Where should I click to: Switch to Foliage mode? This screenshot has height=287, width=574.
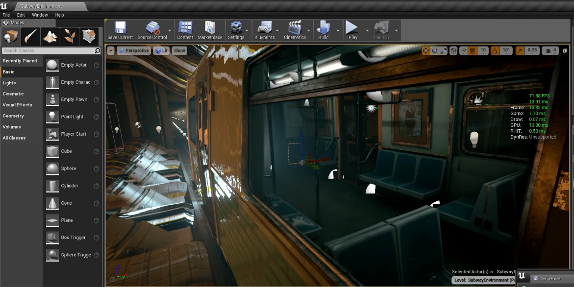tap(70, 36)
